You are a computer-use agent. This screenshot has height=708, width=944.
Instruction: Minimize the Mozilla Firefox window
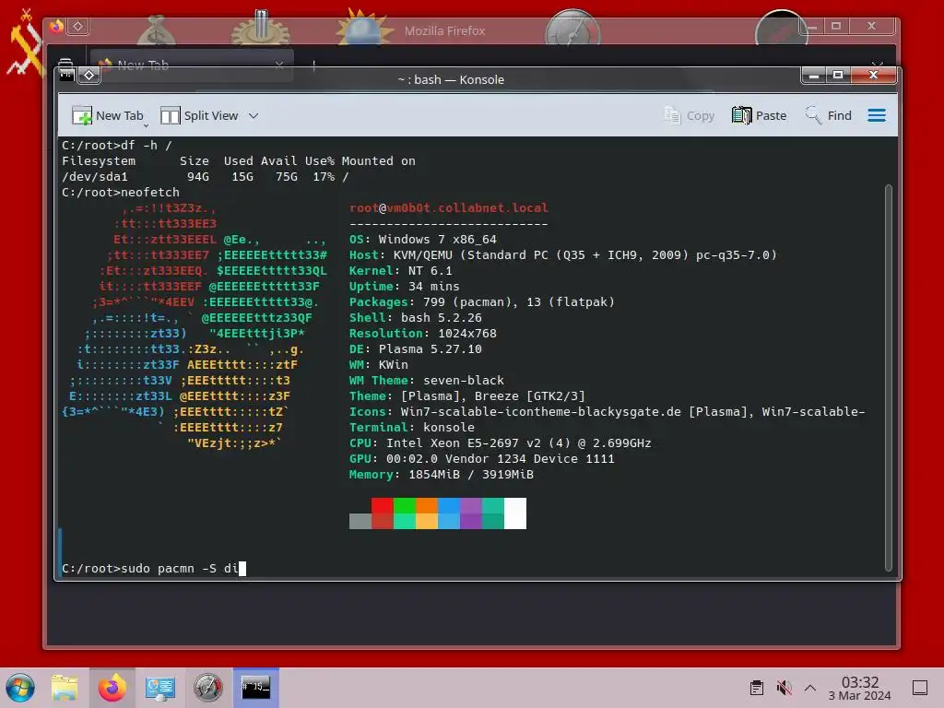(x=812, y=27)
